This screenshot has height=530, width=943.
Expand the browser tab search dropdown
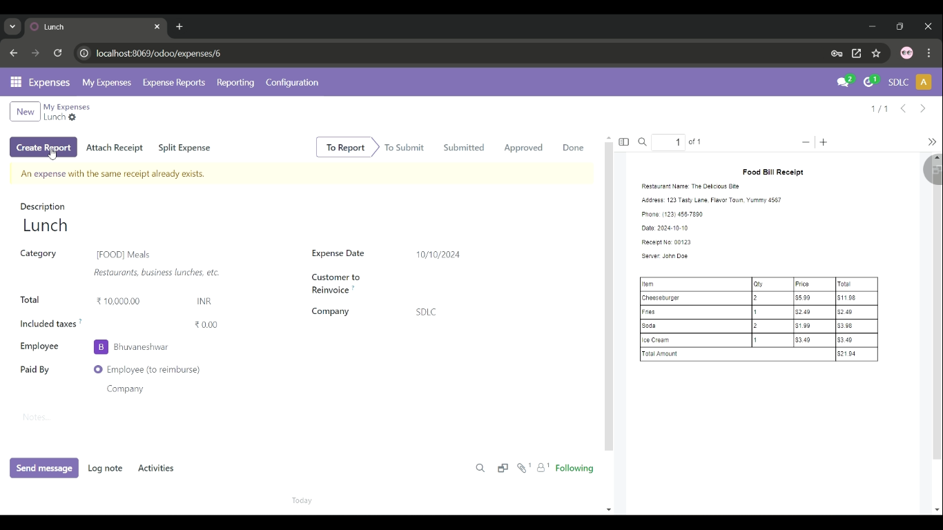[12, 27]
